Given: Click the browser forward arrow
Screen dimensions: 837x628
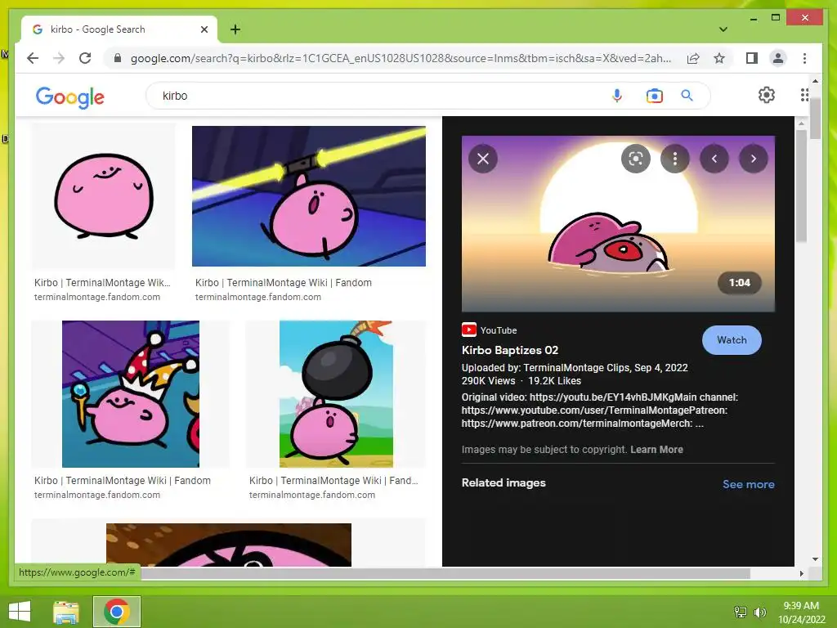Looking at the screenshot, I should (x=59, y=58).
